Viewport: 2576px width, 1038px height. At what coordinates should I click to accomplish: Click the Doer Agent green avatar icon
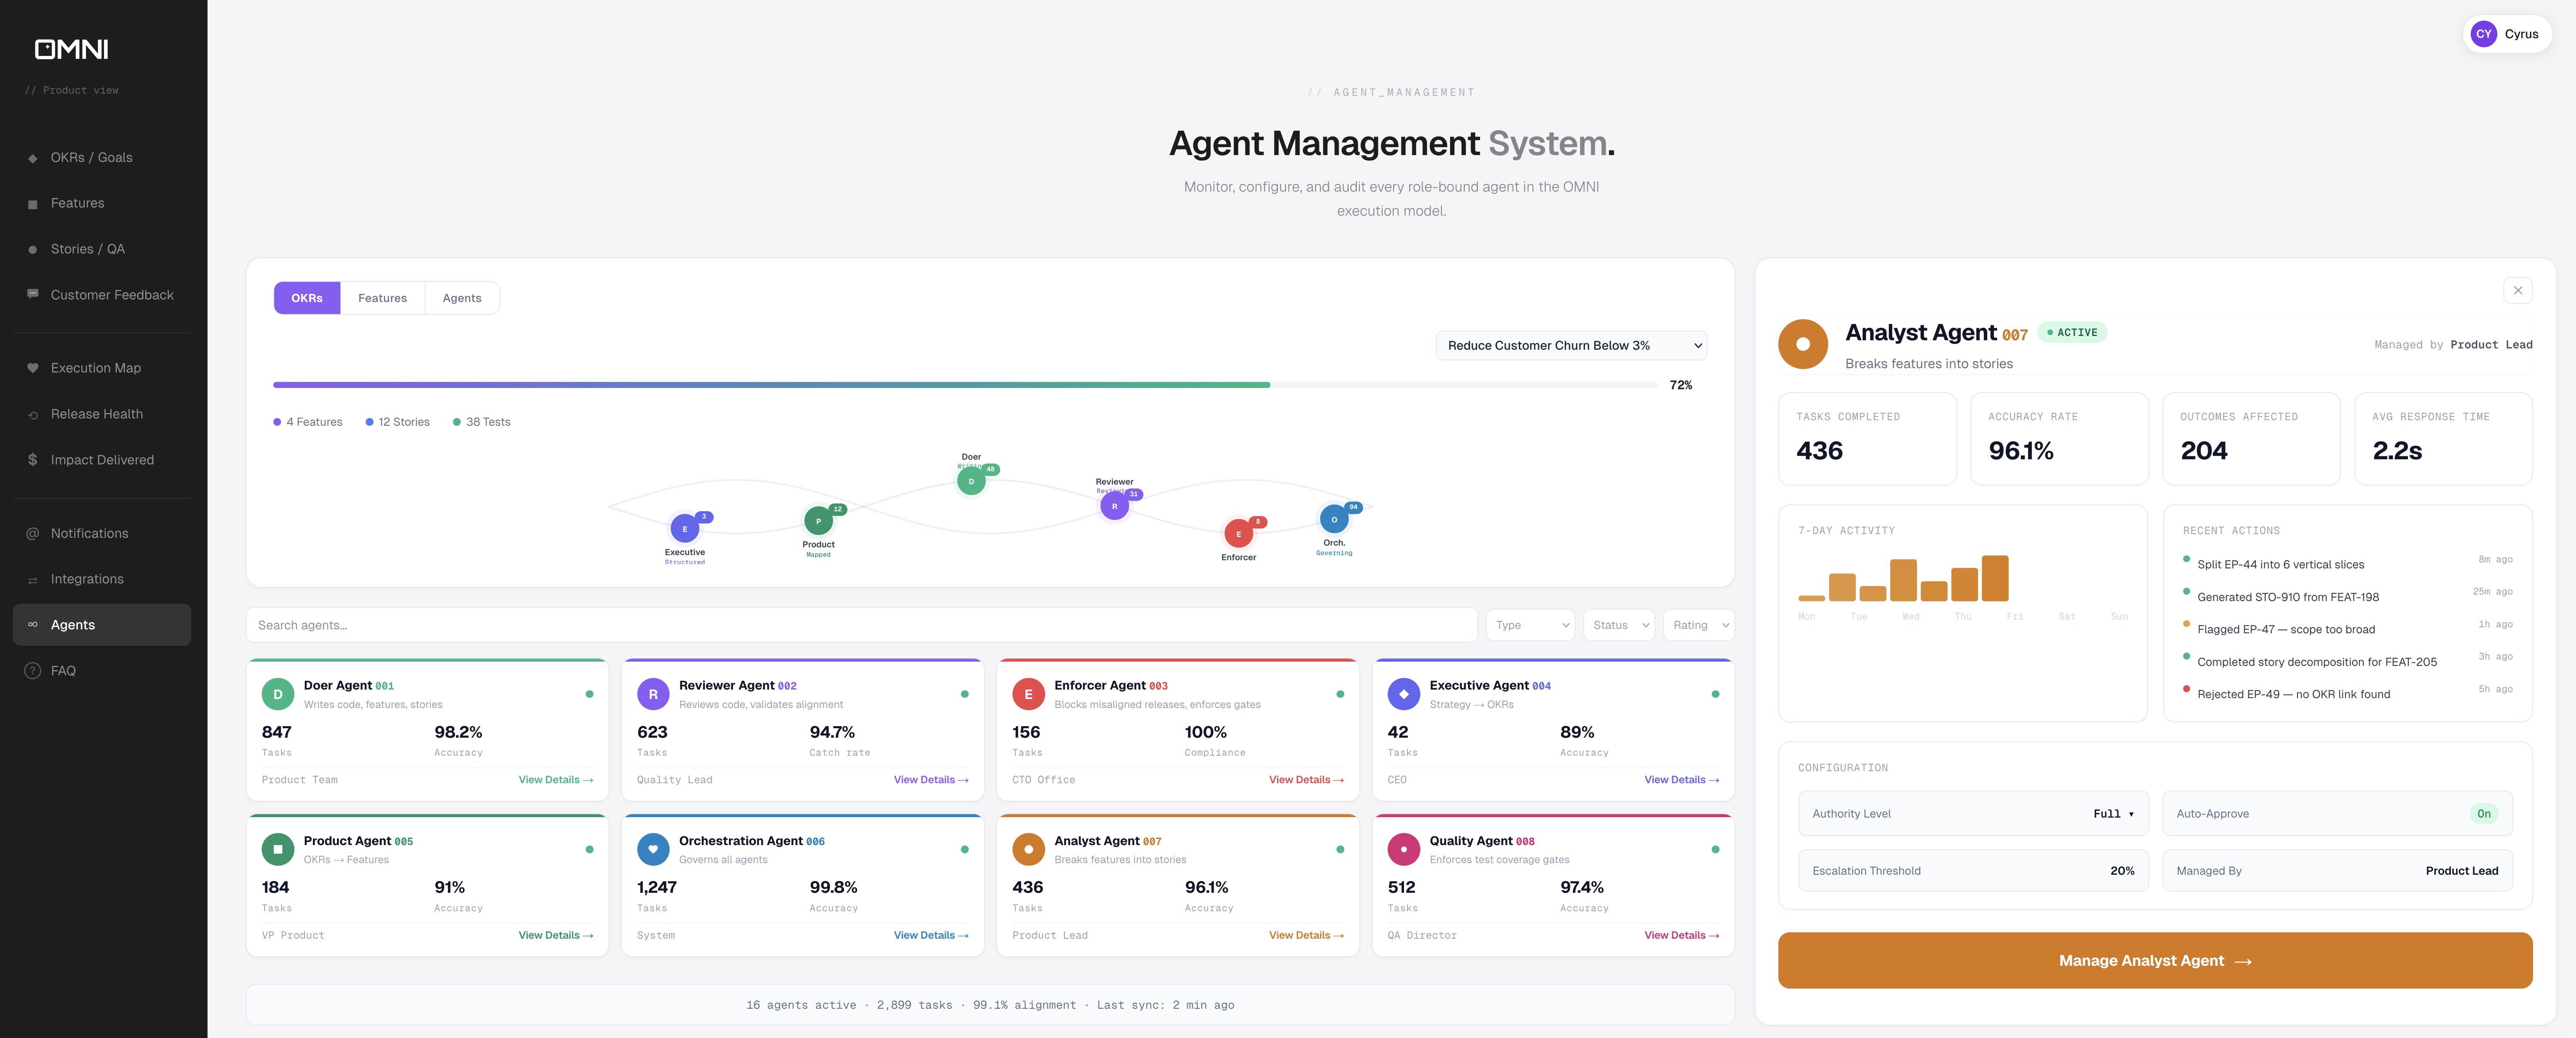[x=277, y=694]
